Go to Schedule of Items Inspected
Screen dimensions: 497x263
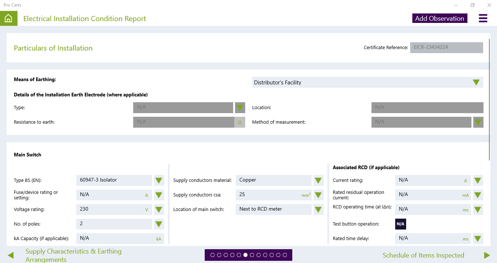423,255
